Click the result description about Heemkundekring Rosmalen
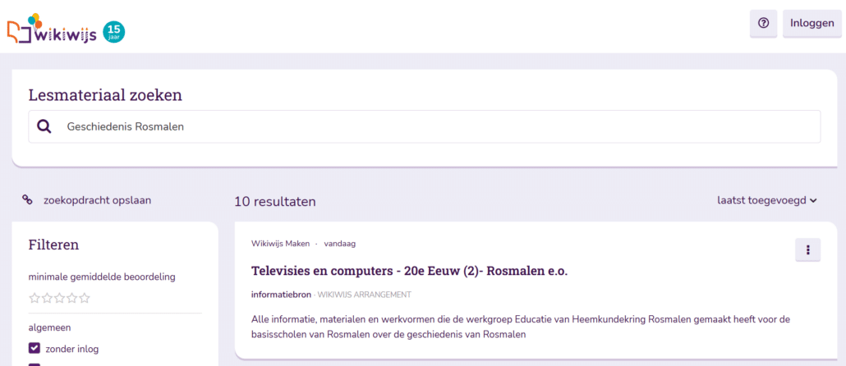Viewport: 846px width, 366px height. point(519,327)
